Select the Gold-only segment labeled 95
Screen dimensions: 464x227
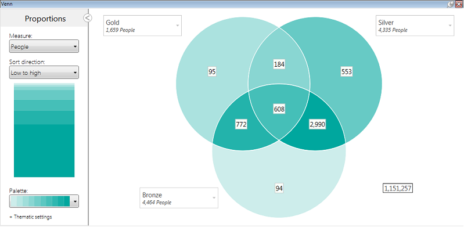click(x=212, y=71)
